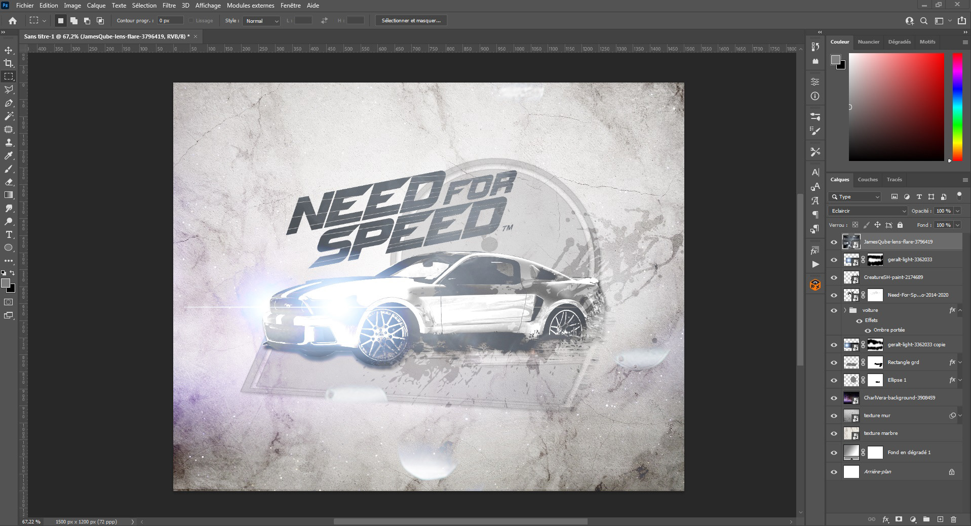
Task: Click Add to selection mode icon
Action: coord(74,21)
